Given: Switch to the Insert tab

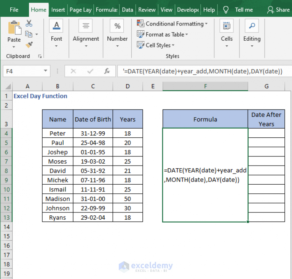Looking at the screenshot, I should (x=58, y=10).
